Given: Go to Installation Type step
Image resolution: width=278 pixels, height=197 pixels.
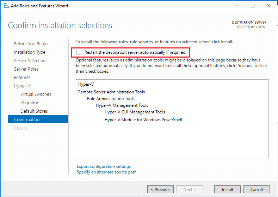Looking at the screenshot, I should coord(30,52).
